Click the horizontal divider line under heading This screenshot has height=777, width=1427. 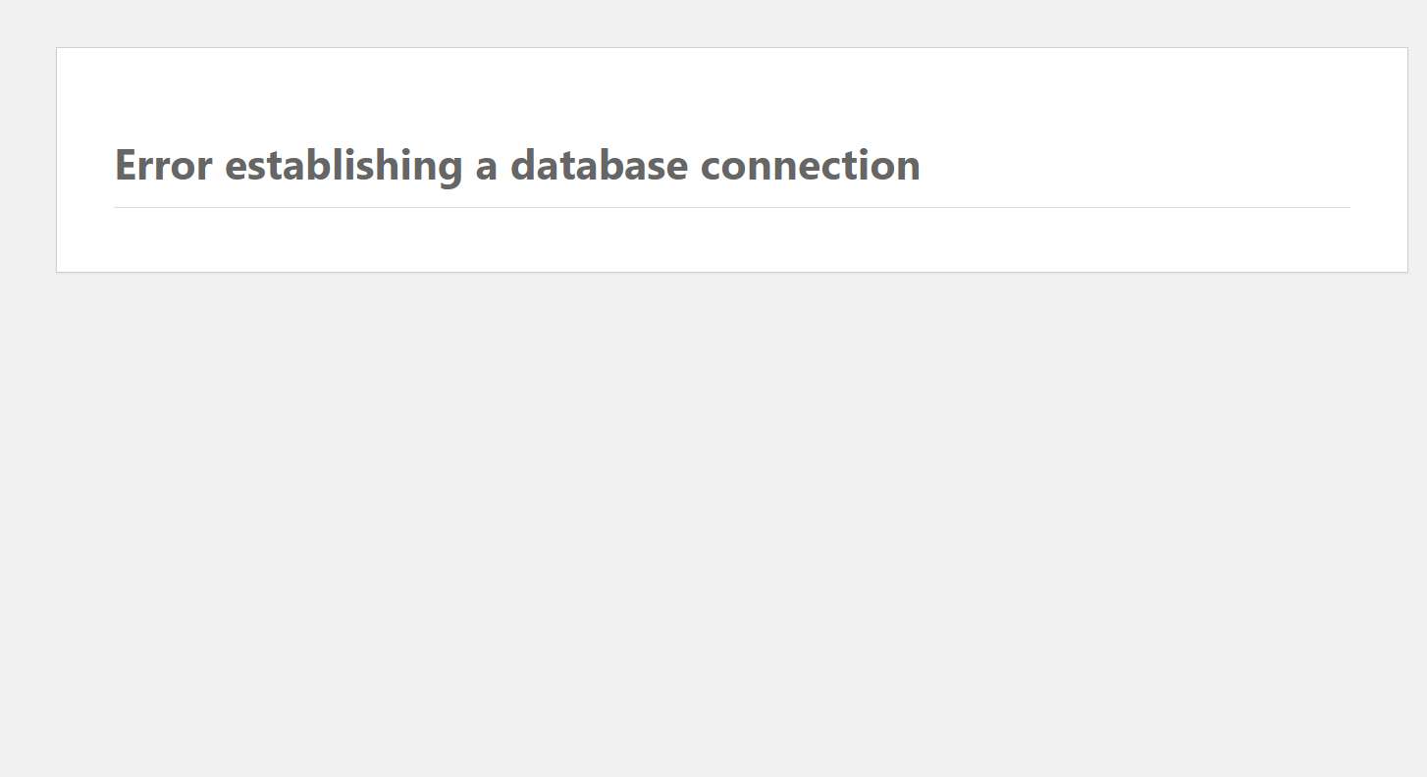tap(732, 207)
